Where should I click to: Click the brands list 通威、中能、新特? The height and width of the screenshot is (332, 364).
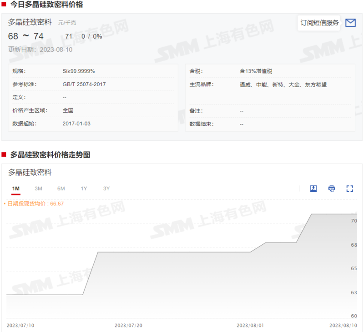pos(283,84)
